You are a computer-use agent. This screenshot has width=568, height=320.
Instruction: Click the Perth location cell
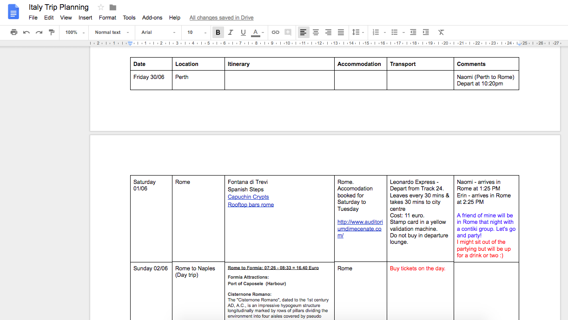pyautogui.click(x=198, y=80)
